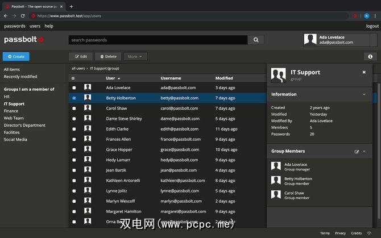The height and width of the screenshot is (238, 381).
Task: Sort by the Modified column header
Action: tap(224, 78)
